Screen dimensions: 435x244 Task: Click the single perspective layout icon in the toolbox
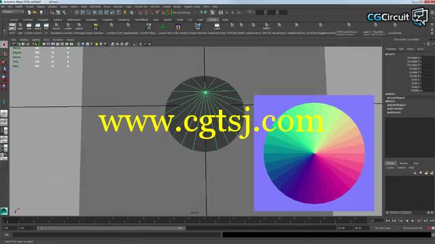tap(4, 114)
